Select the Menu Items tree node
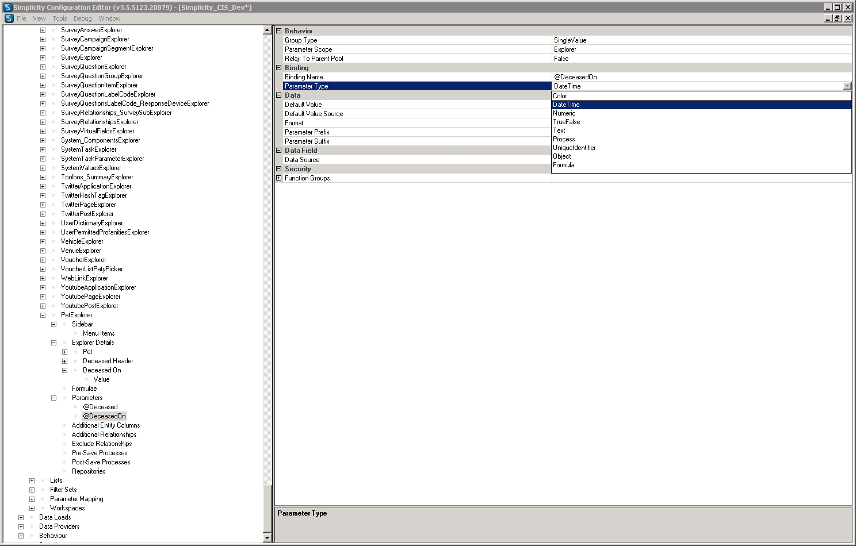The height and width of the screenshot is (546, 856). pyautogui.click(x=98, y=333)
